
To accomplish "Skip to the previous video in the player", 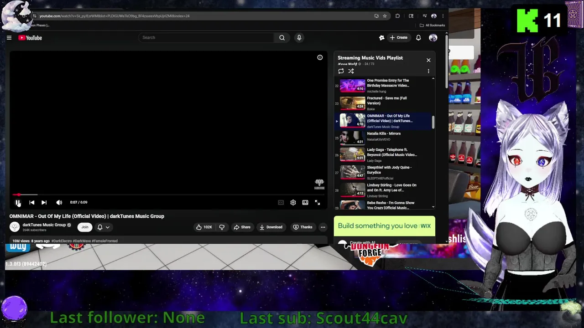I will 32,202.
